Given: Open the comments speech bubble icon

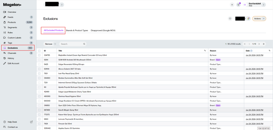Looking at the screenshot, I should [230, 19].
